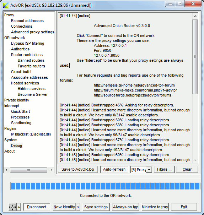Click the nemesis.te-home.net forum URL

coord(134,85)
